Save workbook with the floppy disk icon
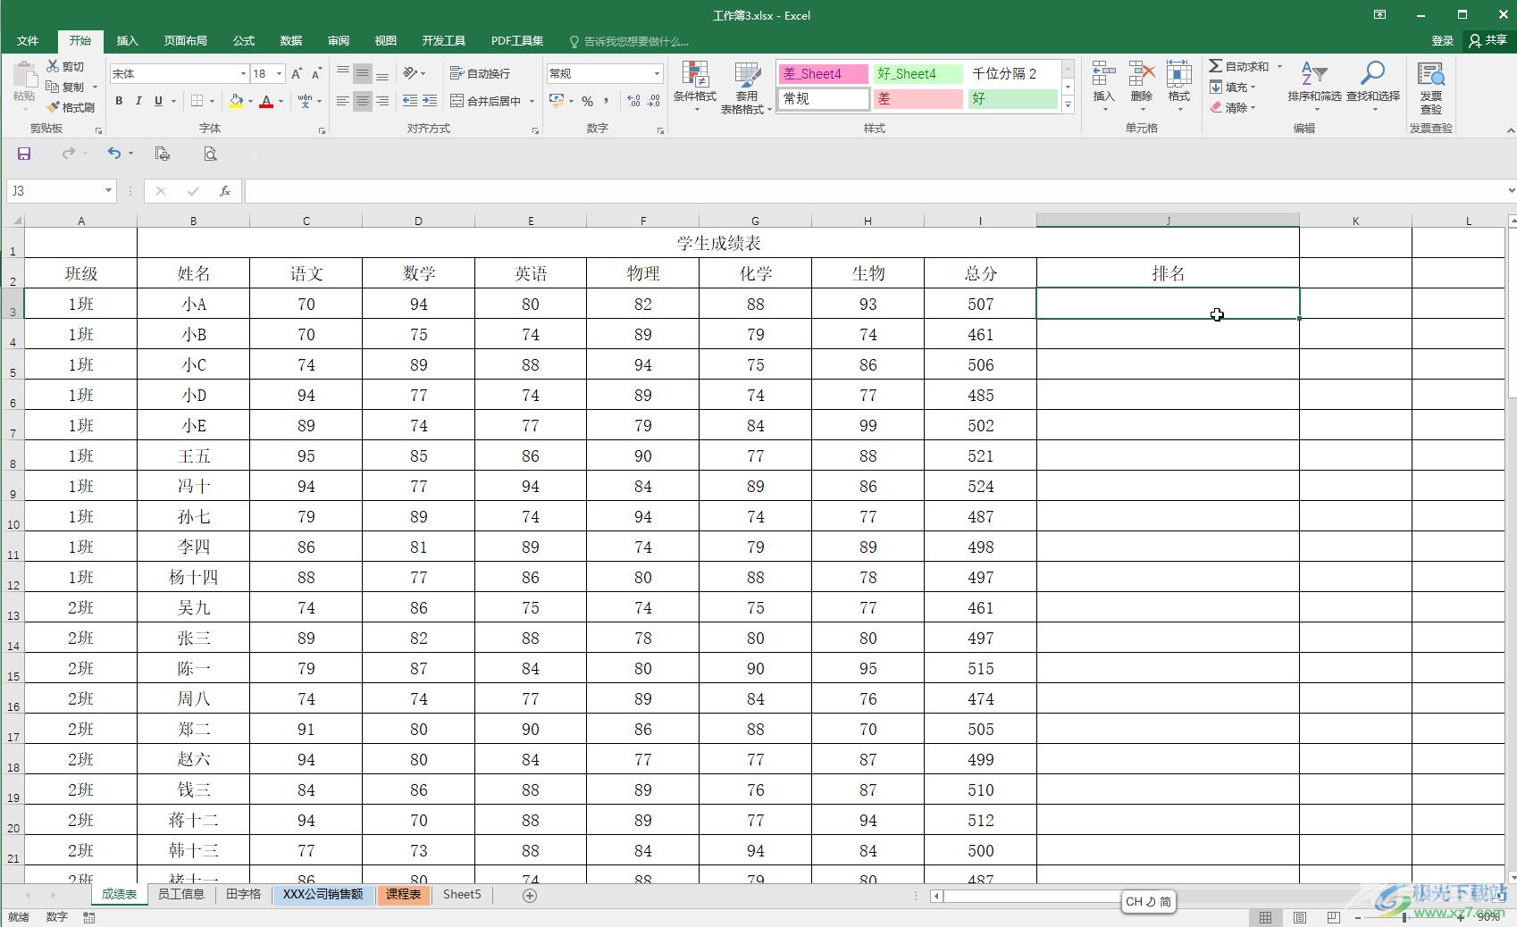1517x927 pixels. pyautogui.click(x=24, y=154)
